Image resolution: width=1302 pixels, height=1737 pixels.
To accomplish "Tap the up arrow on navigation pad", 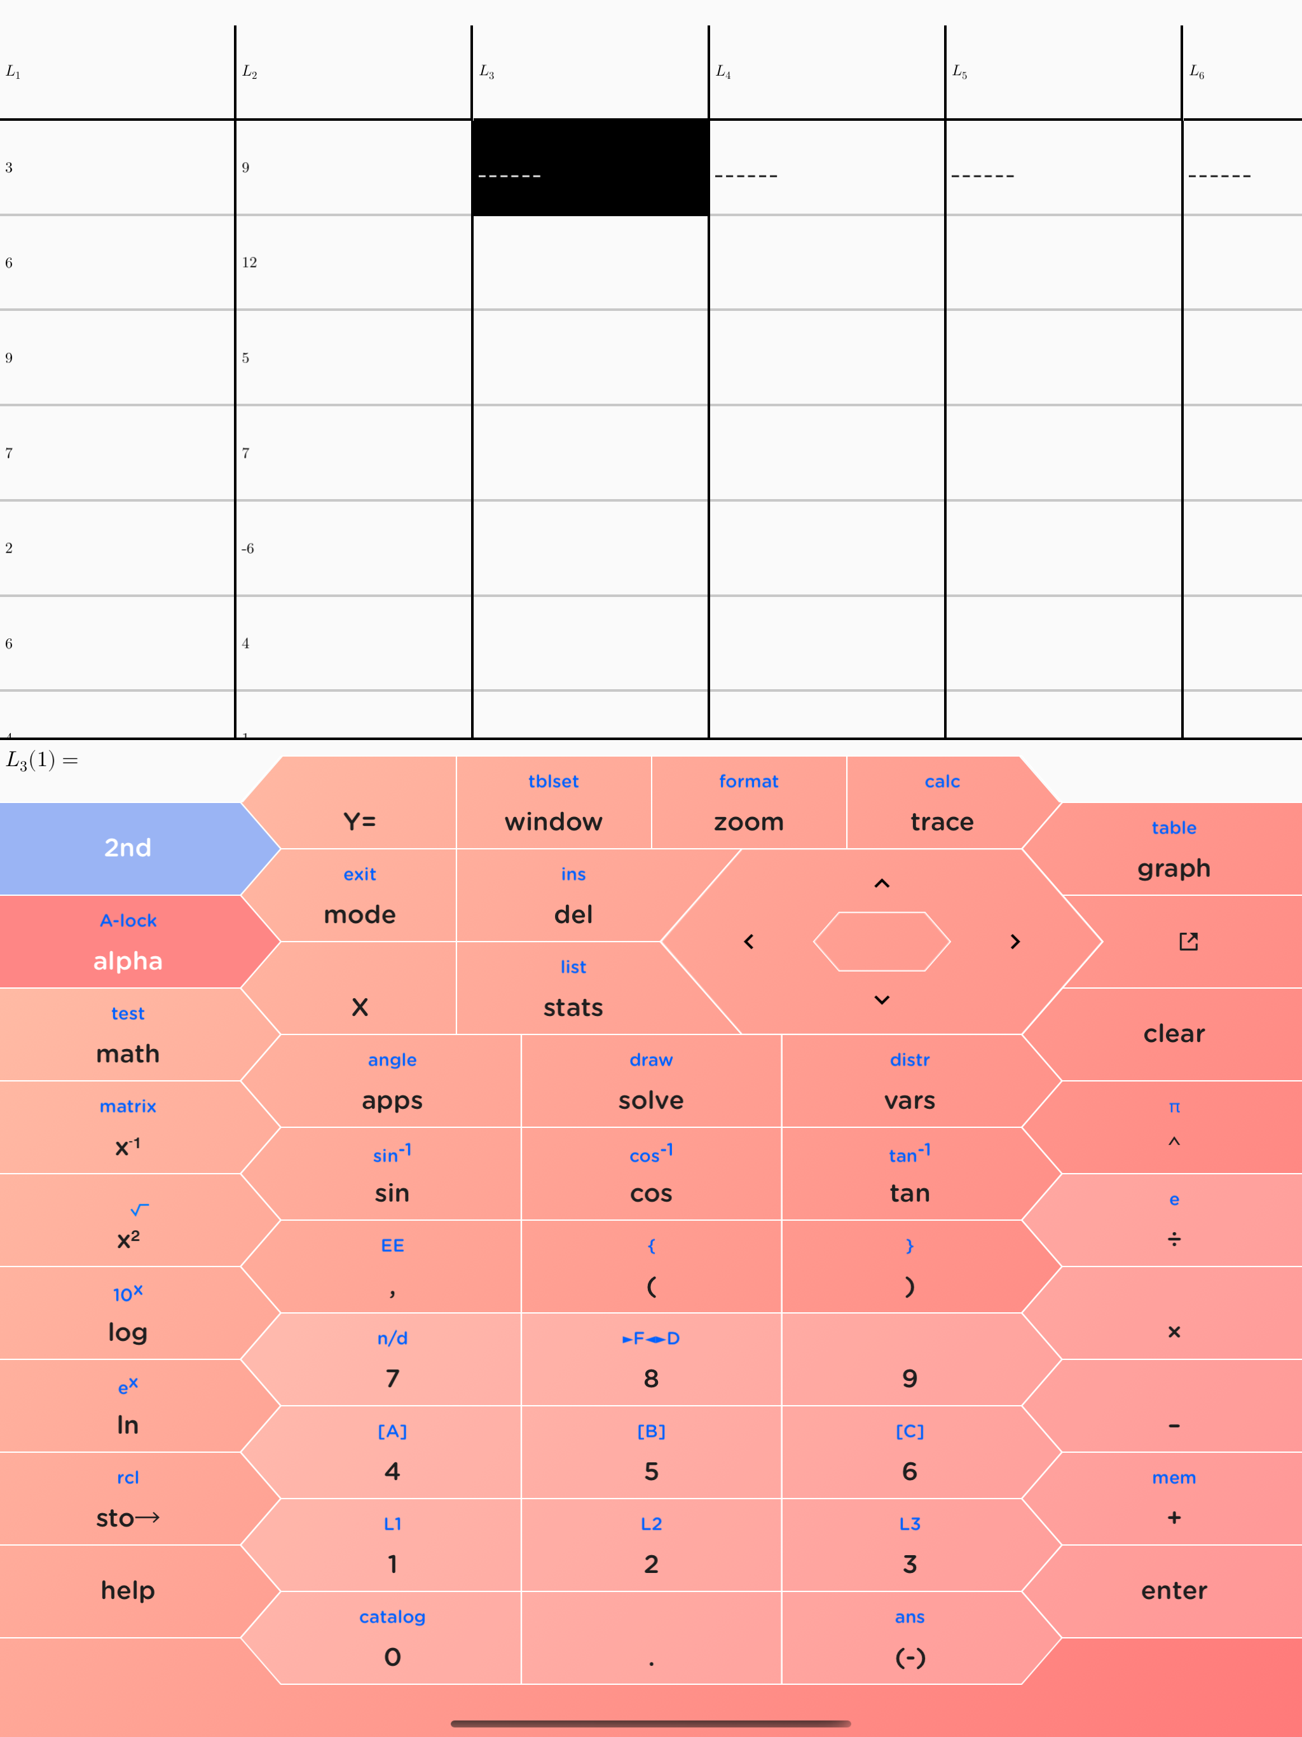I will point(882,883).
